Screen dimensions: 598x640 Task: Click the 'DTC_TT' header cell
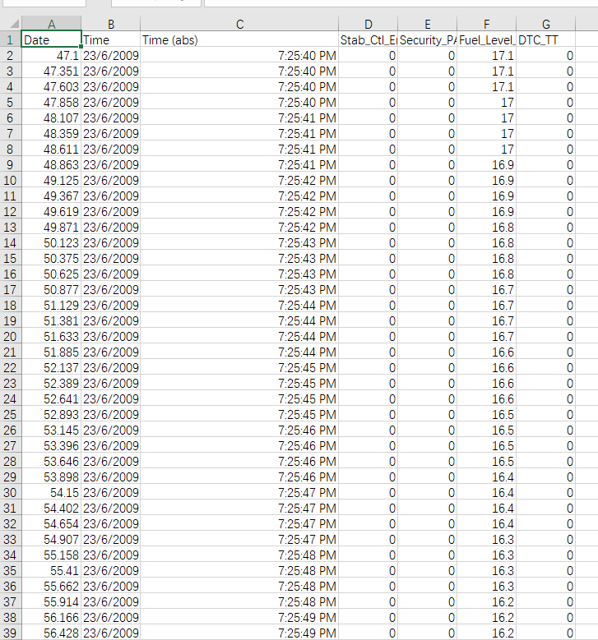coord(546,39)
